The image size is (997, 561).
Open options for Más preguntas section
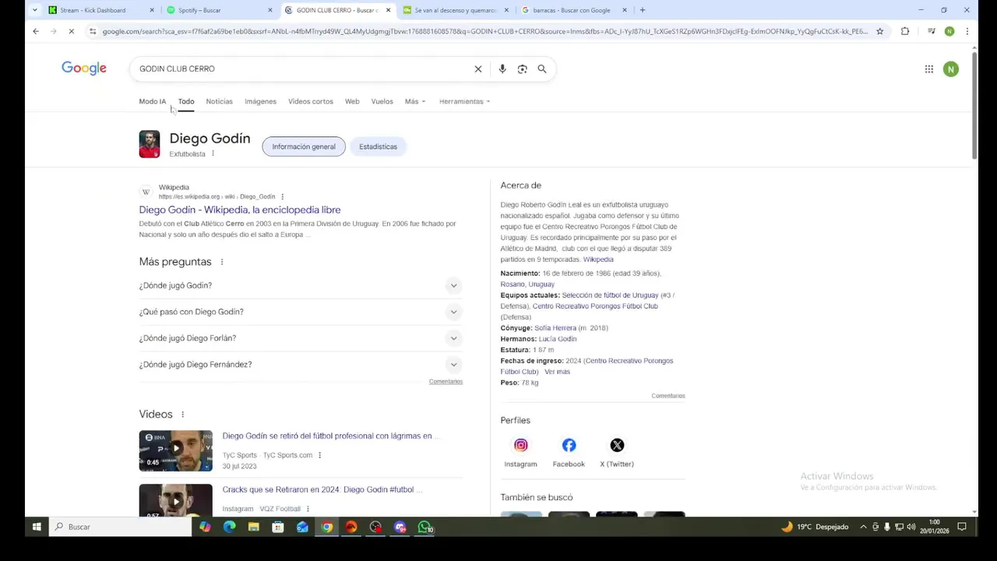pyautogui.click(x=221, y=262)
